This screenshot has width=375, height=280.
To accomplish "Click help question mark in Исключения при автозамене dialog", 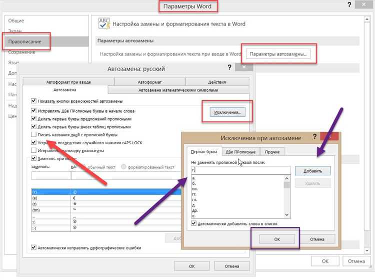I will (314, 137).
